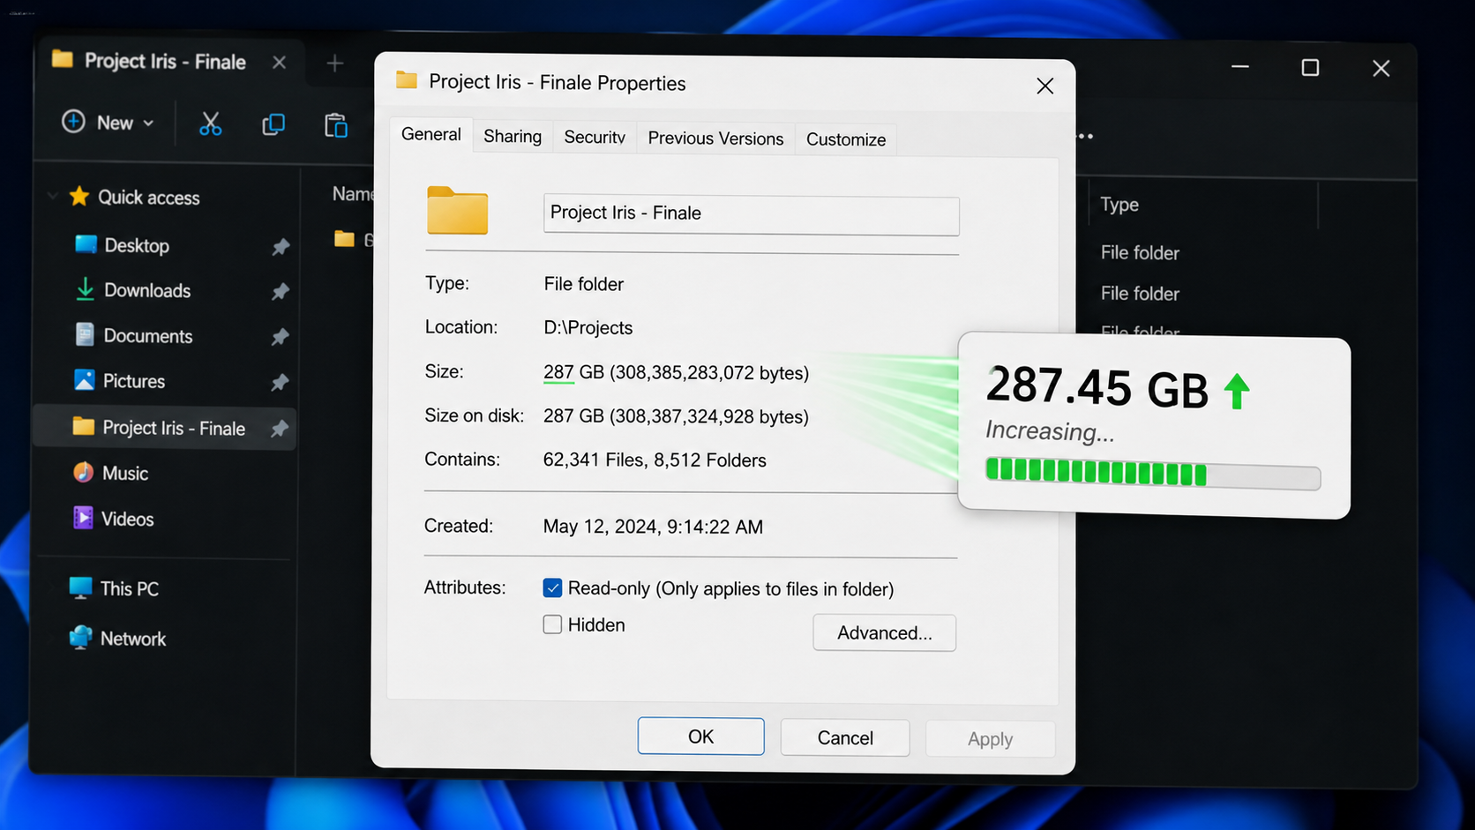Click the folder icon in the Name column

344,239
